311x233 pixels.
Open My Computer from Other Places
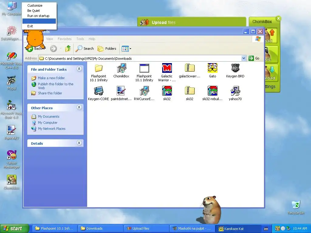[48, 123]
